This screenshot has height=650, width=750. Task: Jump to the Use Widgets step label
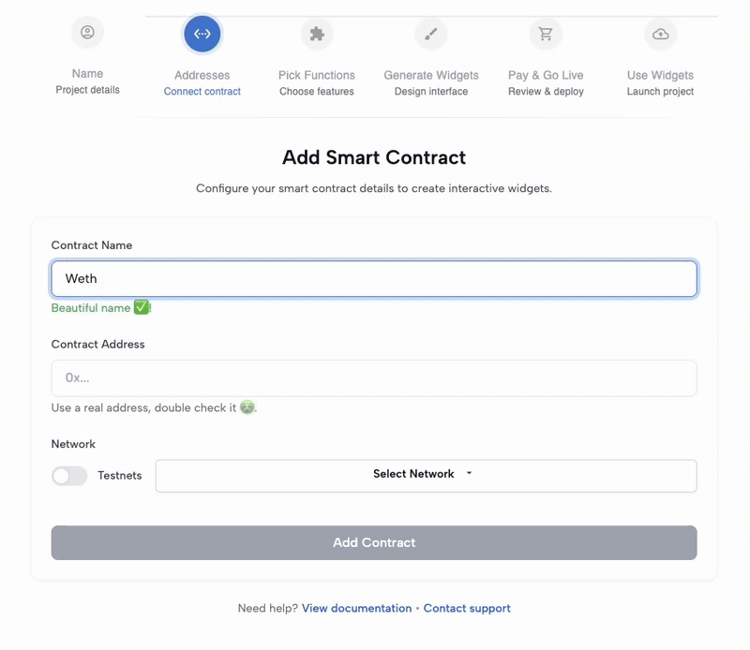click(x=661, y=82)
